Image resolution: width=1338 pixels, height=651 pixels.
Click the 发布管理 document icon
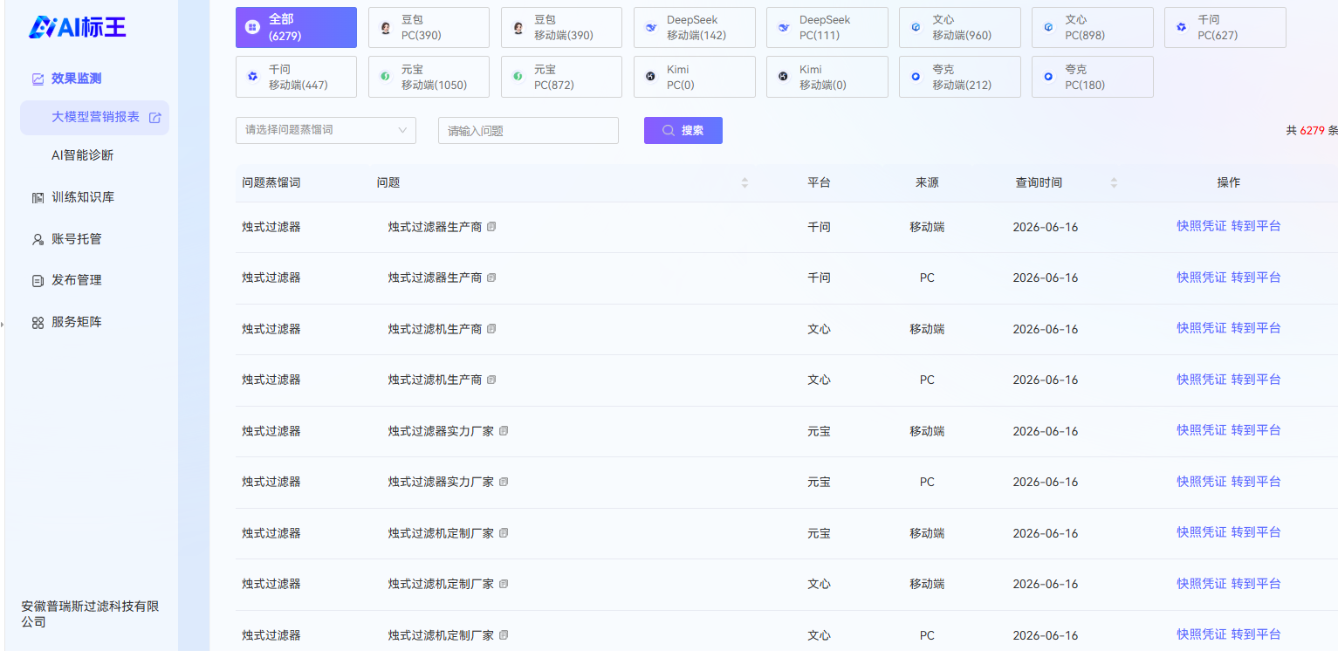click(38, 281)
